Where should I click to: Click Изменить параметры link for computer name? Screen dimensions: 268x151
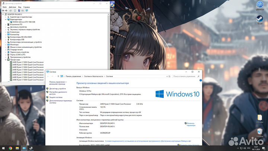pos(191,124)
